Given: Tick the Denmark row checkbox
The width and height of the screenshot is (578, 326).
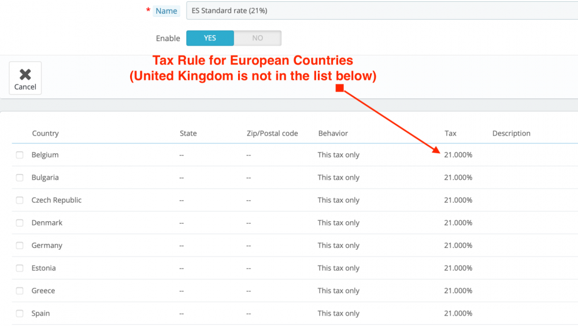Looking at the screenshot, I should 20,223.
